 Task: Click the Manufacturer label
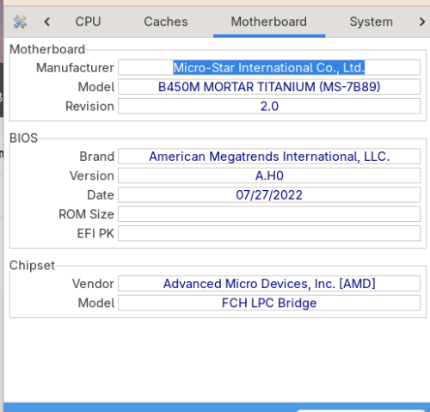[75, 68]
